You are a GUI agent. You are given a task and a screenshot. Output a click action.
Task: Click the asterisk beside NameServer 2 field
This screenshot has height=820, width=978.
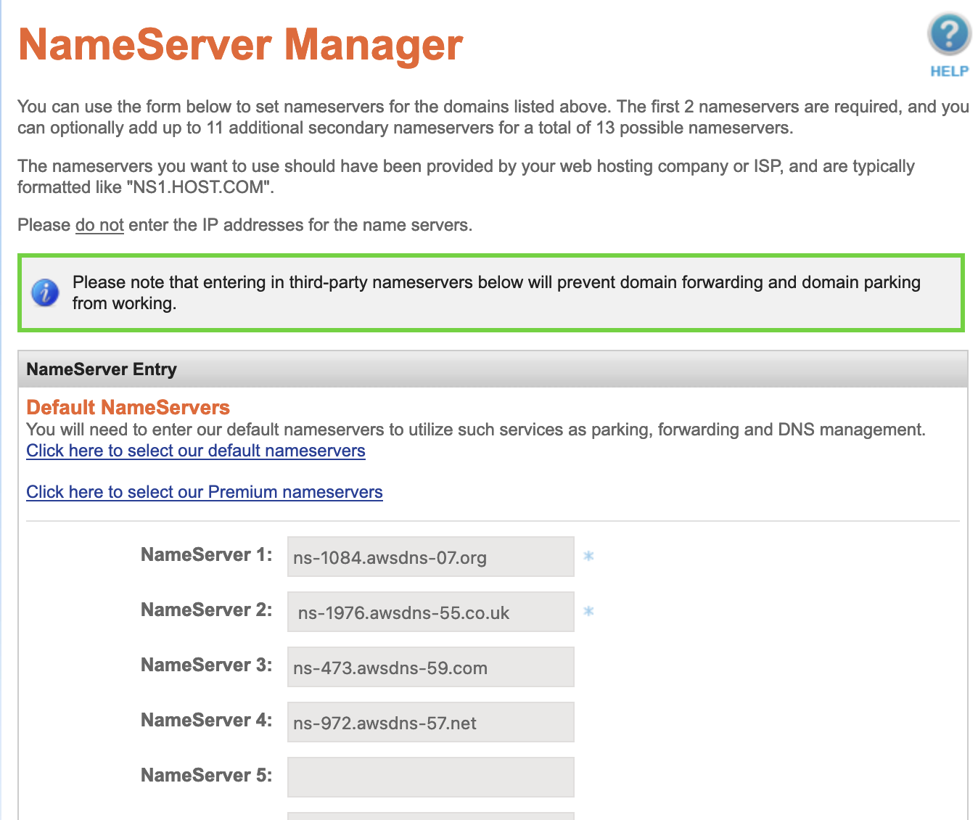tap(588, 612)
